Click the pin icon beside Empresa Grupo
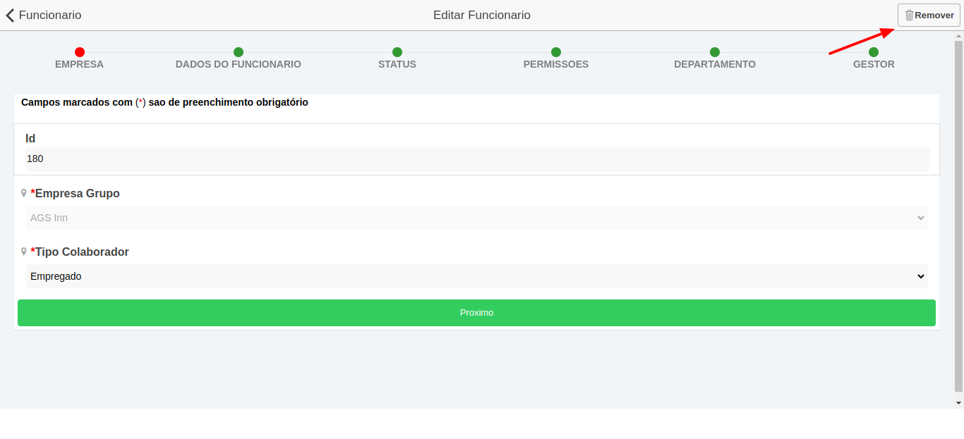Image resolution: width=964 pixels, height=439 pixels. pyautogui.click(x=24, y=193)
